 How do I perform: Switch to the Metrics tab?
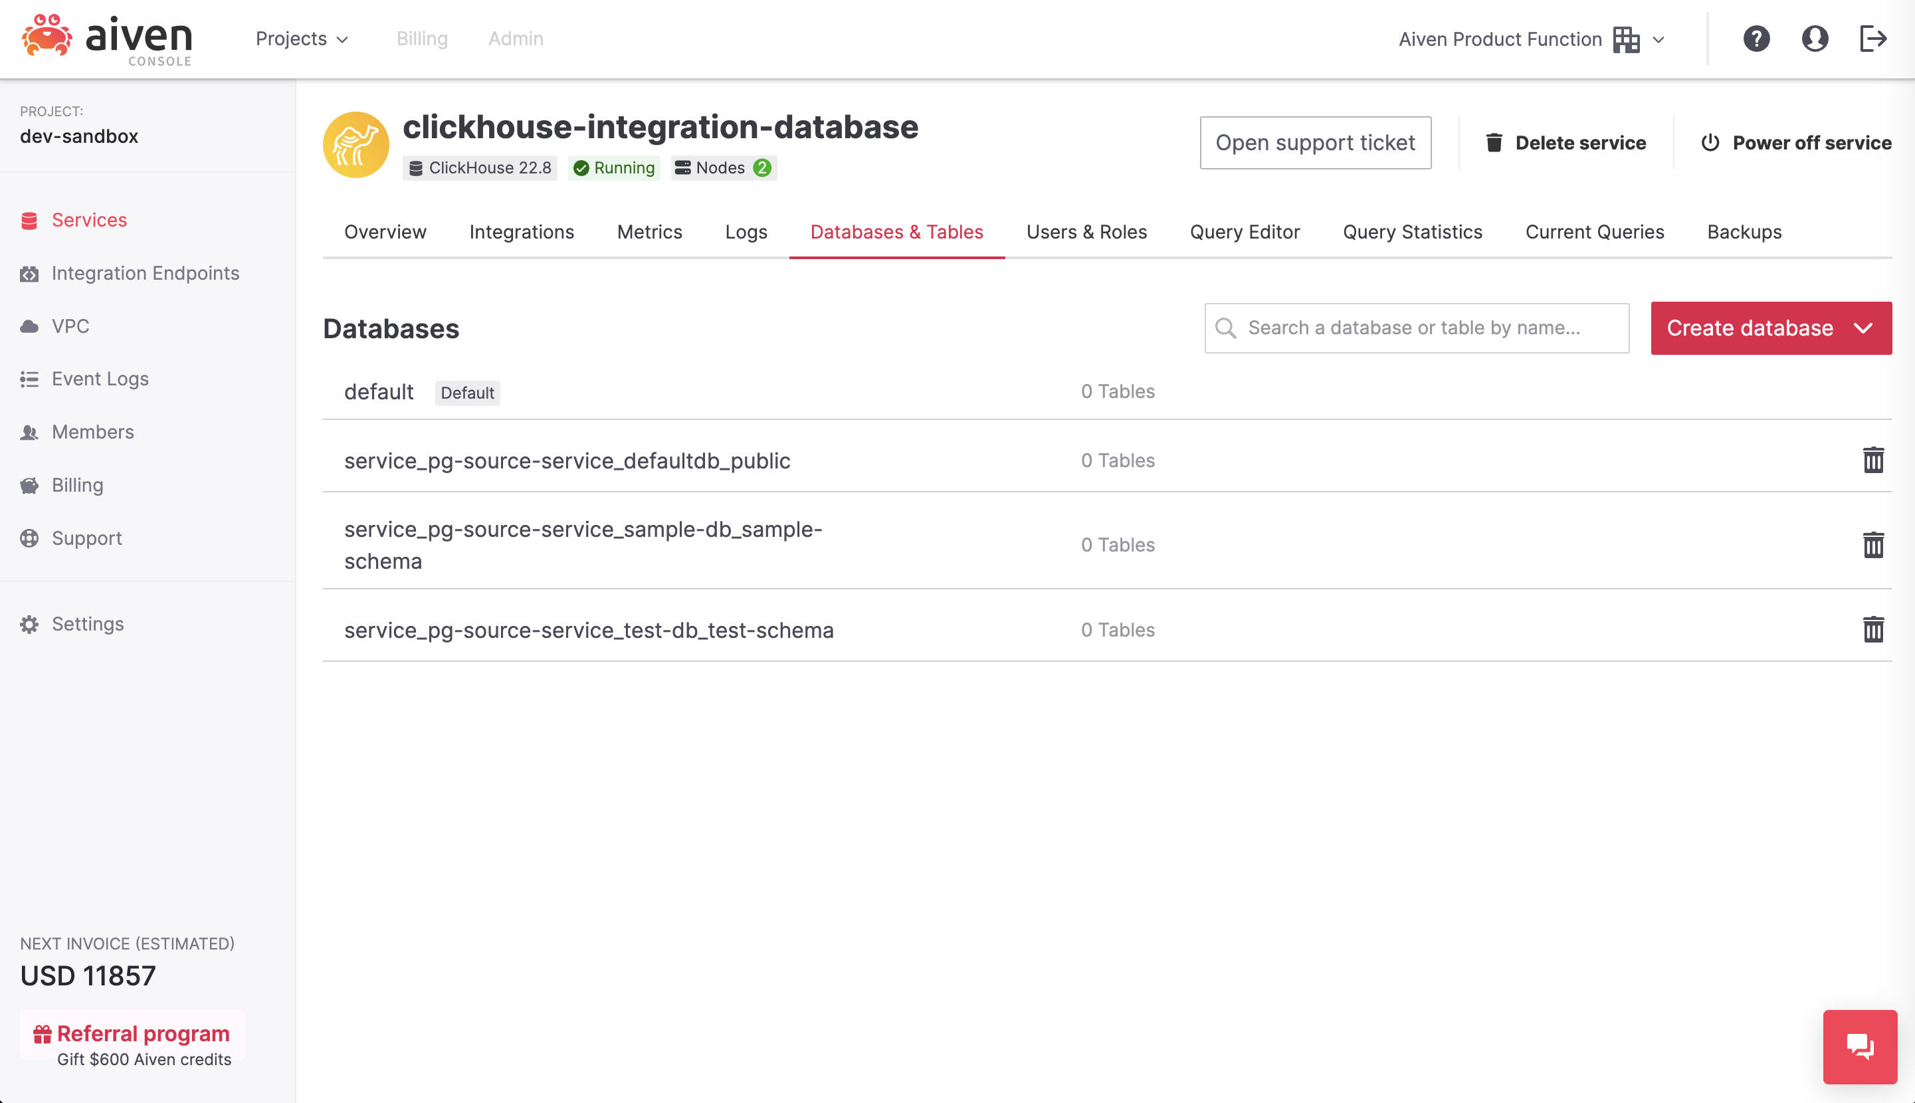point(649,232)
